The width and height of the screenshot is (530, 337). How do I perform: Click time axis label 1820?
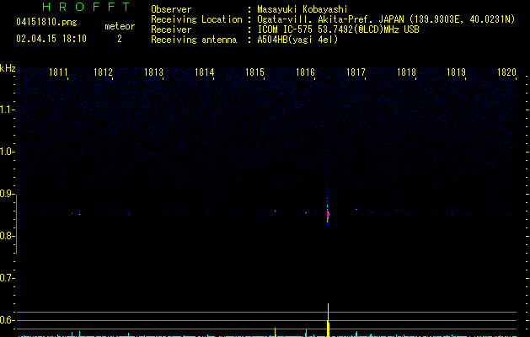point(507,72)
